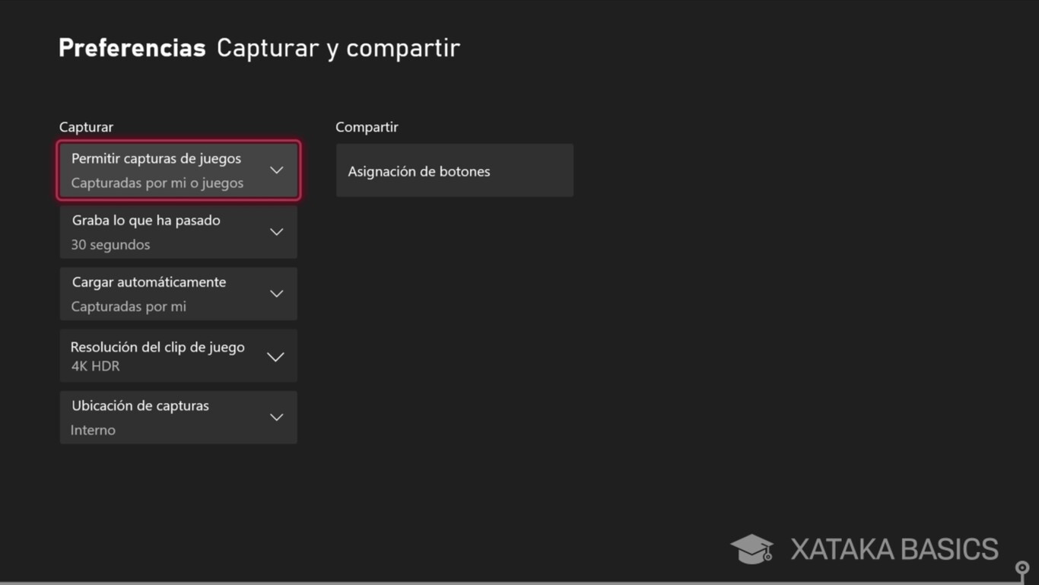Expand the "Graba lo que ha pasado" setting

[178, 231]
